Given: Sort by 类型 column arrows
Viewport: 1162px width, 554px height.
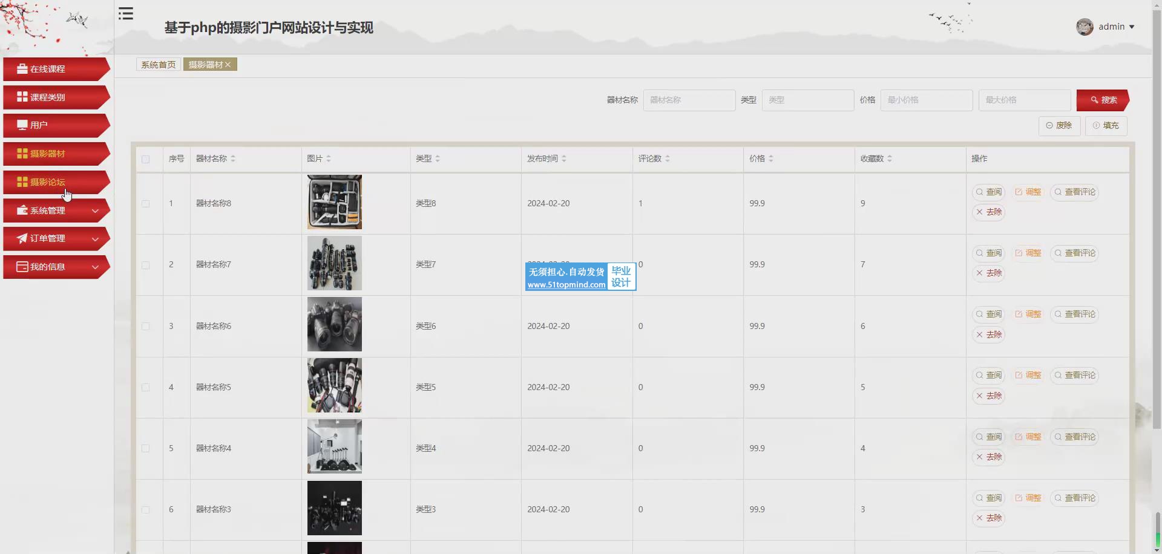Looking at the screenshot, I should pyautogui.click(x=438, y=158).
